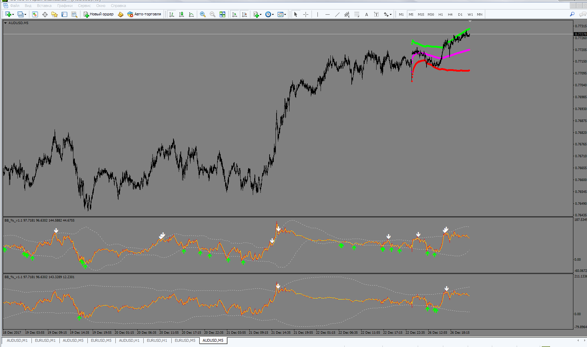Viewport: 587px width, 347px height.
Task: Select the trendline drawing tool
Action: coord(337,14)
